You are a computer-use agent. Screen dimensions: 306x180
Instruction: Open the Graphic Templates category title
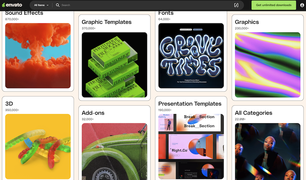(x=106, y=22)
